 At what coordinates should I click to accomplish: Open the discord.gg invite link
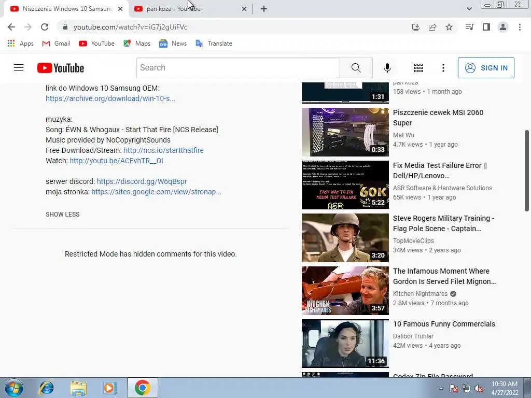[x=142, y=181]
